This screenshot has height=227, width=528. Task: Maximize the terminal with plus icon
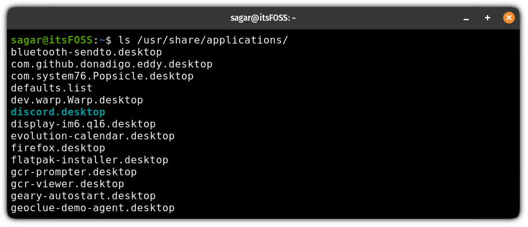(x=487, y=18)
